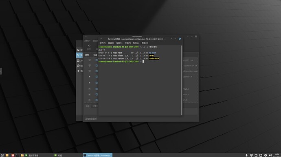Open the volume control in system tray
281x157 pixels.
tap(270, 155)
